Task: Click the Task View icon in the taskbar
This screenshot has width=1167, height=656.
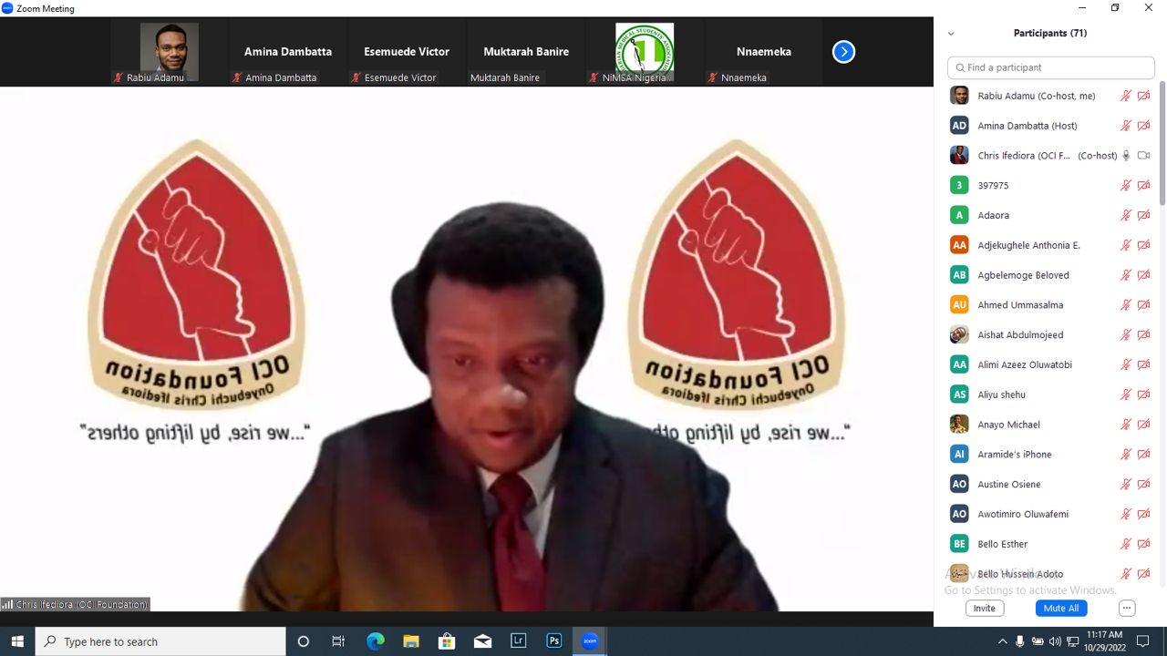Action: click(338, 641)
